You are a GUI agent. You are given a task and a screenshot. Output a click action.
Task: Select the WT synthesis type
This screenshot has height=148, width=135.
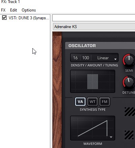[92, 102]
